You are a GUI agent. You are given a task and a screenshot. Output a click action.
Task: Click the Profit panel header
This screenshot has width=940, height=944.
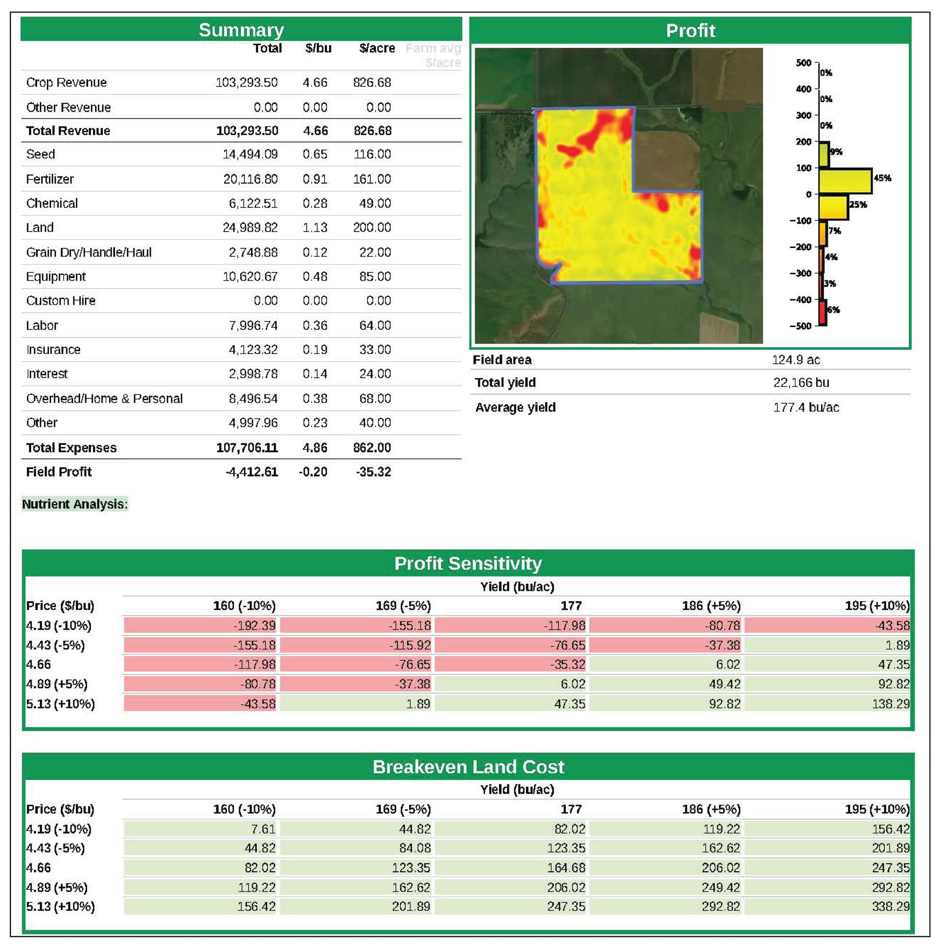pyautogui.click(x=690, y=30)
